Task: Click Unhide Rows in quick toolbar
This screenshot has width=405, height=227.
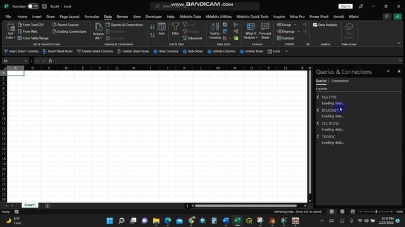Action: pyautogui.click(x=251, y=51)
